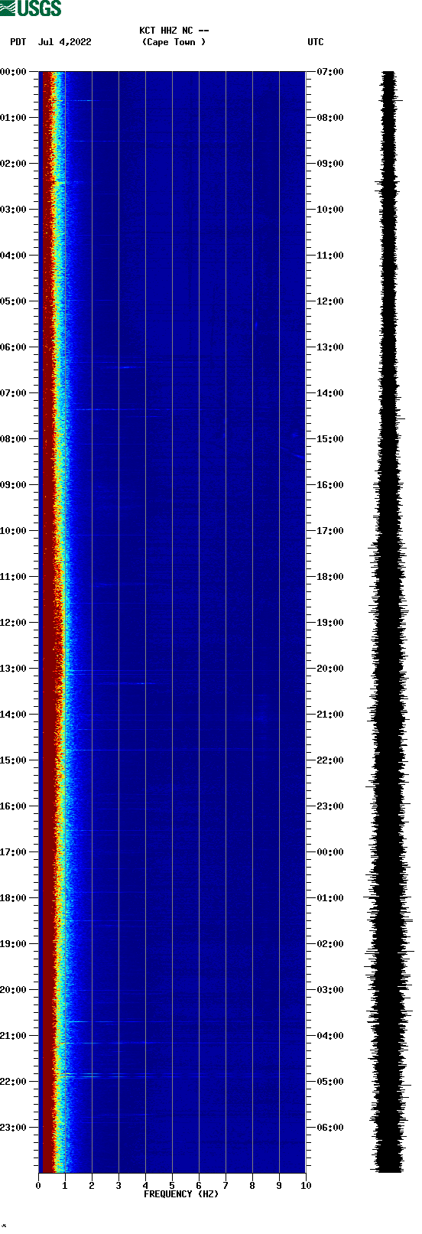Click the 03:00 UTC time label
Screen dimensions: 422x1234
click(x=330, y=990)
